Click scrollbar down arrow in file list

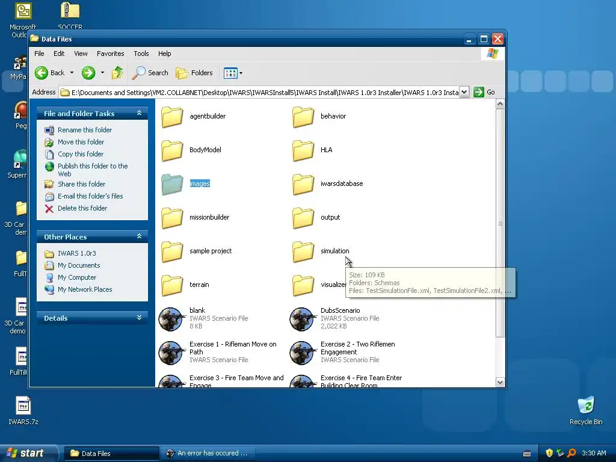500,382
